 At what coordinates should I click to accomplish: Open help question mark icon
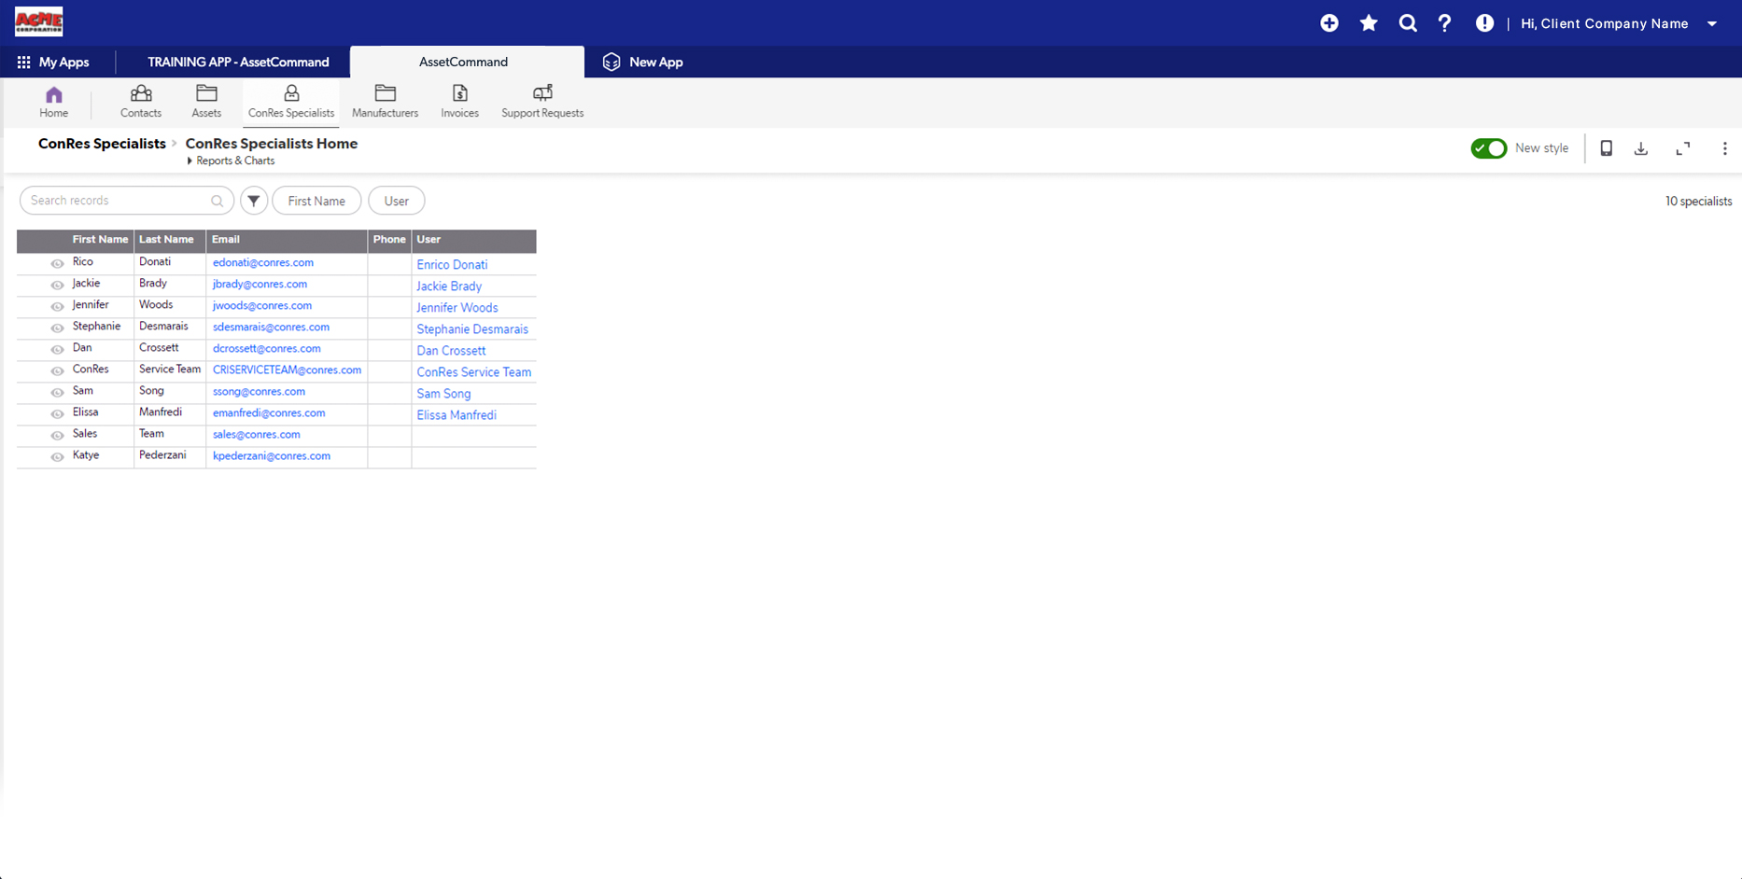(1444, 23)
